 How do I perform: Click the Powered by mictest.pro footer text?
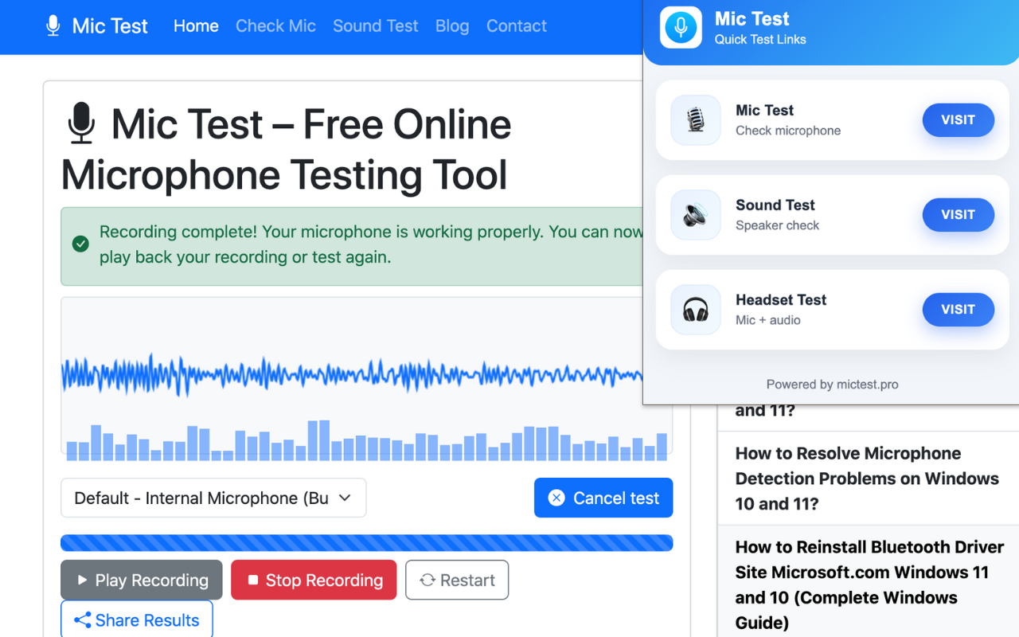(832, 384)
